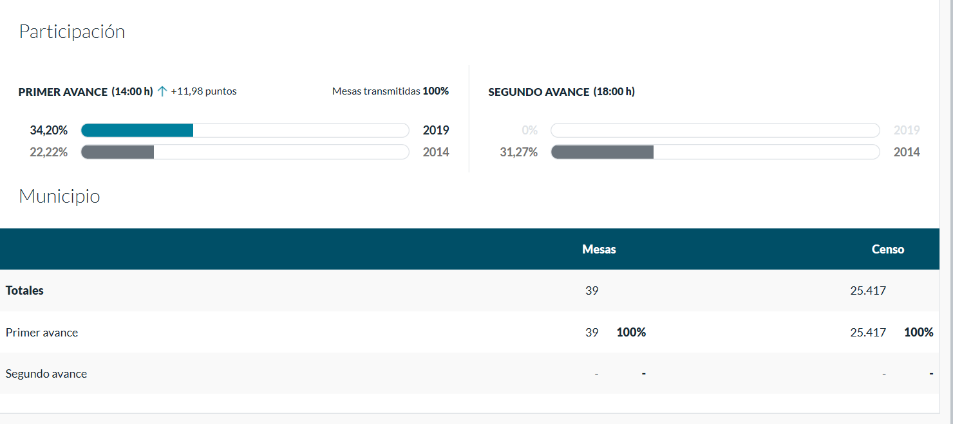Click the Totales row label
This screenshot has height=424, width=953.
[x=24, y=291]
